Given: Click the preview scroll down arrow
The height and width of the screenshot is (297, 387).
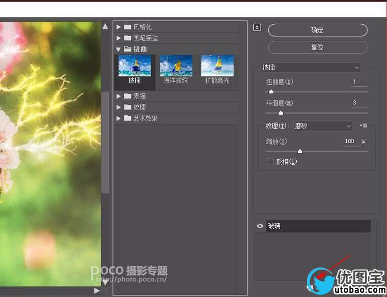Looking at the screenshot, I should click(x=105, y=282).
